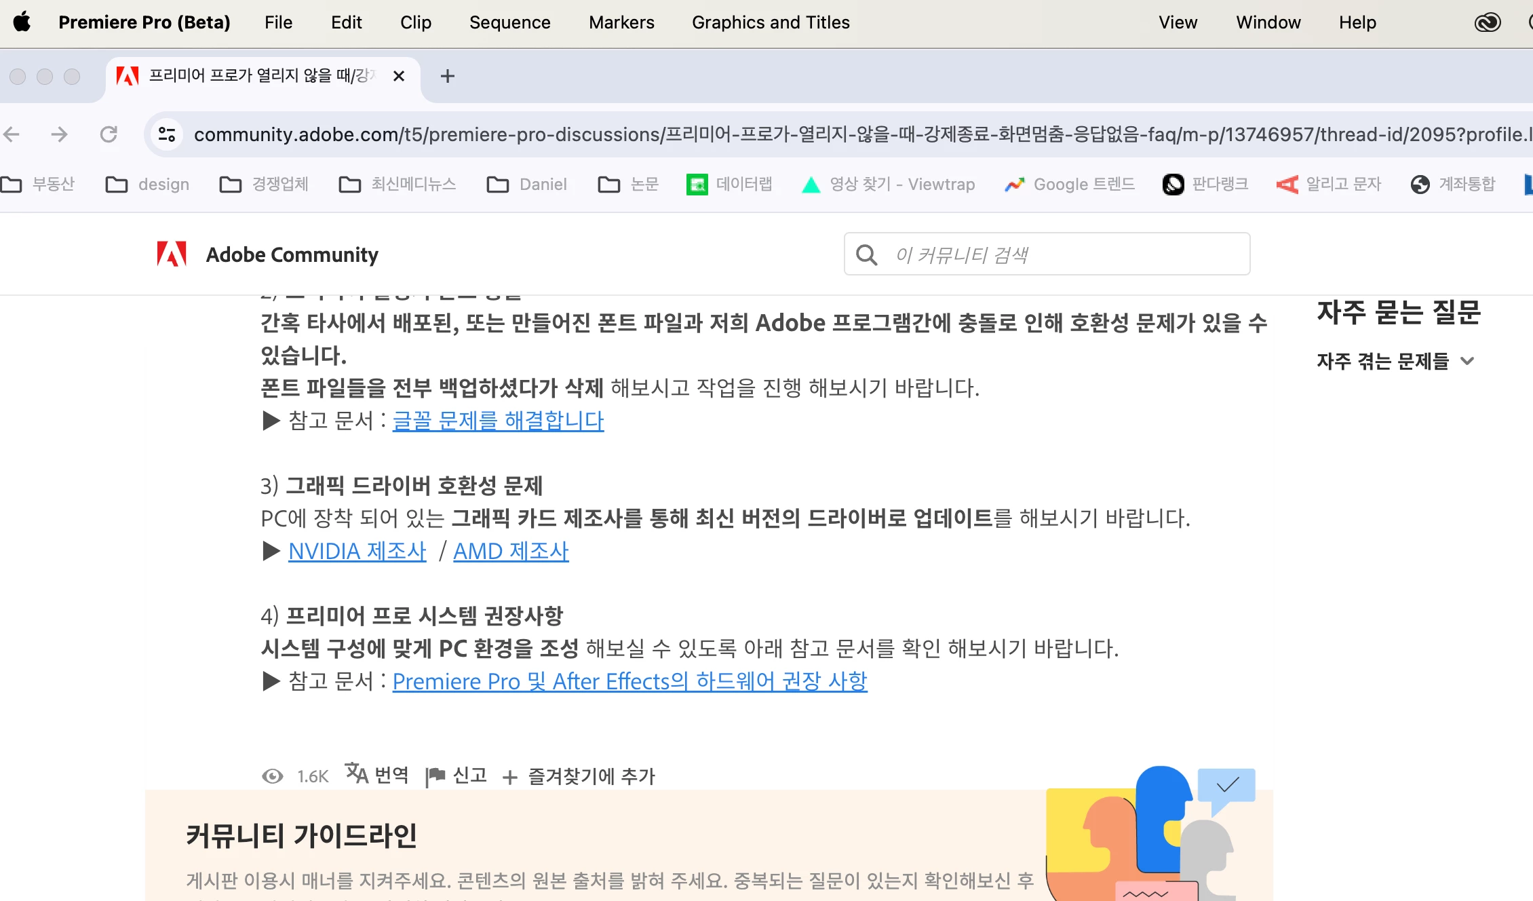Open the 글꼴 문제를 해결합니다 link
Image resolution: width=1533 pixels, height=901 pixels.
[498, 421]
